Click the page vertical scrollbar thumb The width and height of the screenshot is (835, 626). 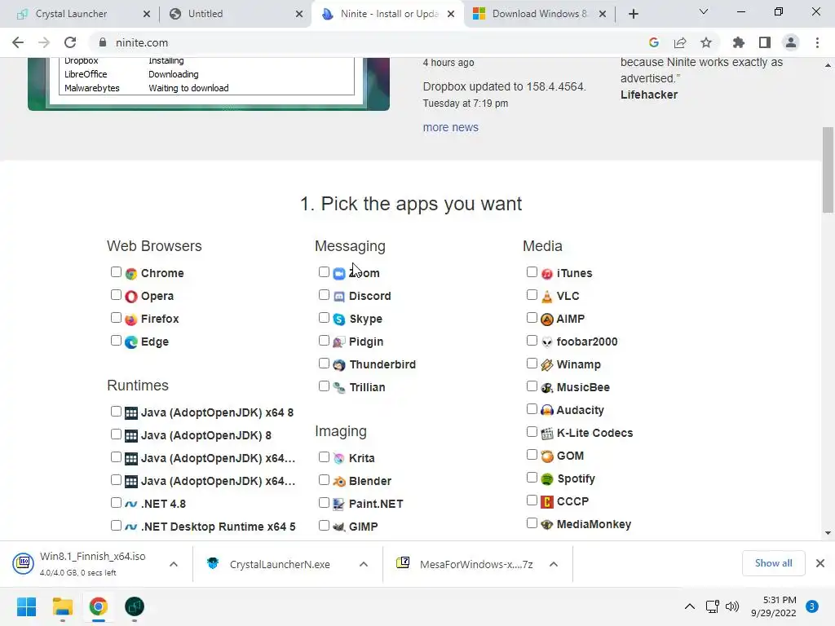tap(828, 170)
